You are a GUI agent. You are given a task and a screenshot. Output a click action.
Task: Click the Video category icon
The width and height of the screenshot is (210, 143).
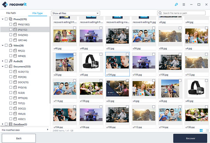coord(10,45)
